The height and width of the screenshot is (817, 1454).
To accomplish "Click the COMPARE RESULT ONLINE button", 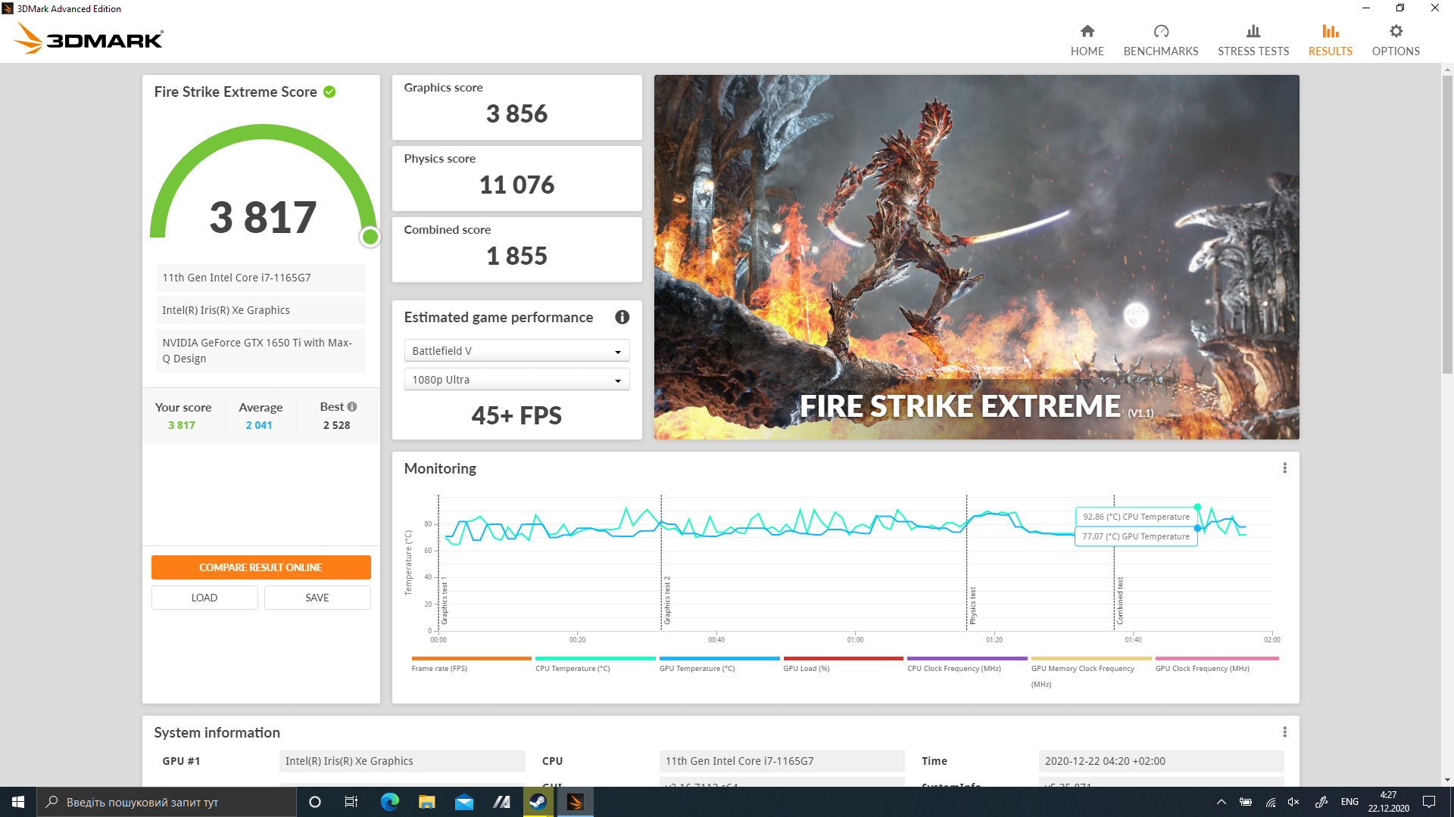I will pyautogui.click(x=261, y=567).
